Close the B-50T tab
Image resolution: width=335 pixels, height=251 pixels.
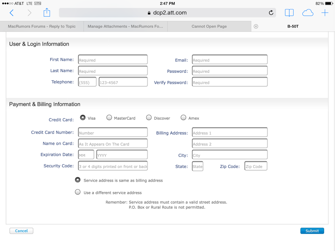(256, 26)
